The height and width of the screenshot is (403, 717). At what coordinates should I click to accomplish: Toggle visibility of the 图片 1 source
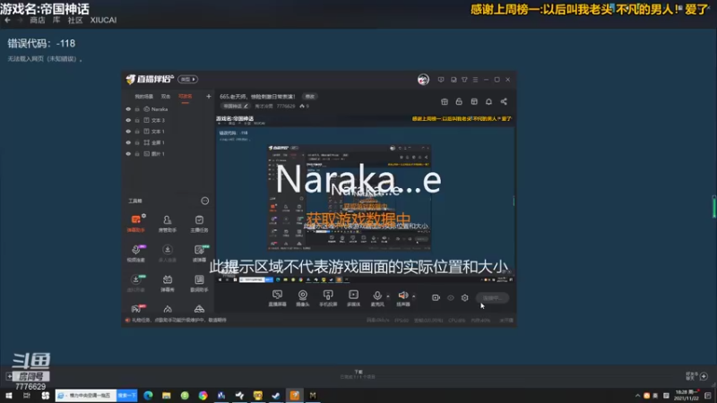(x=128, y=154)
